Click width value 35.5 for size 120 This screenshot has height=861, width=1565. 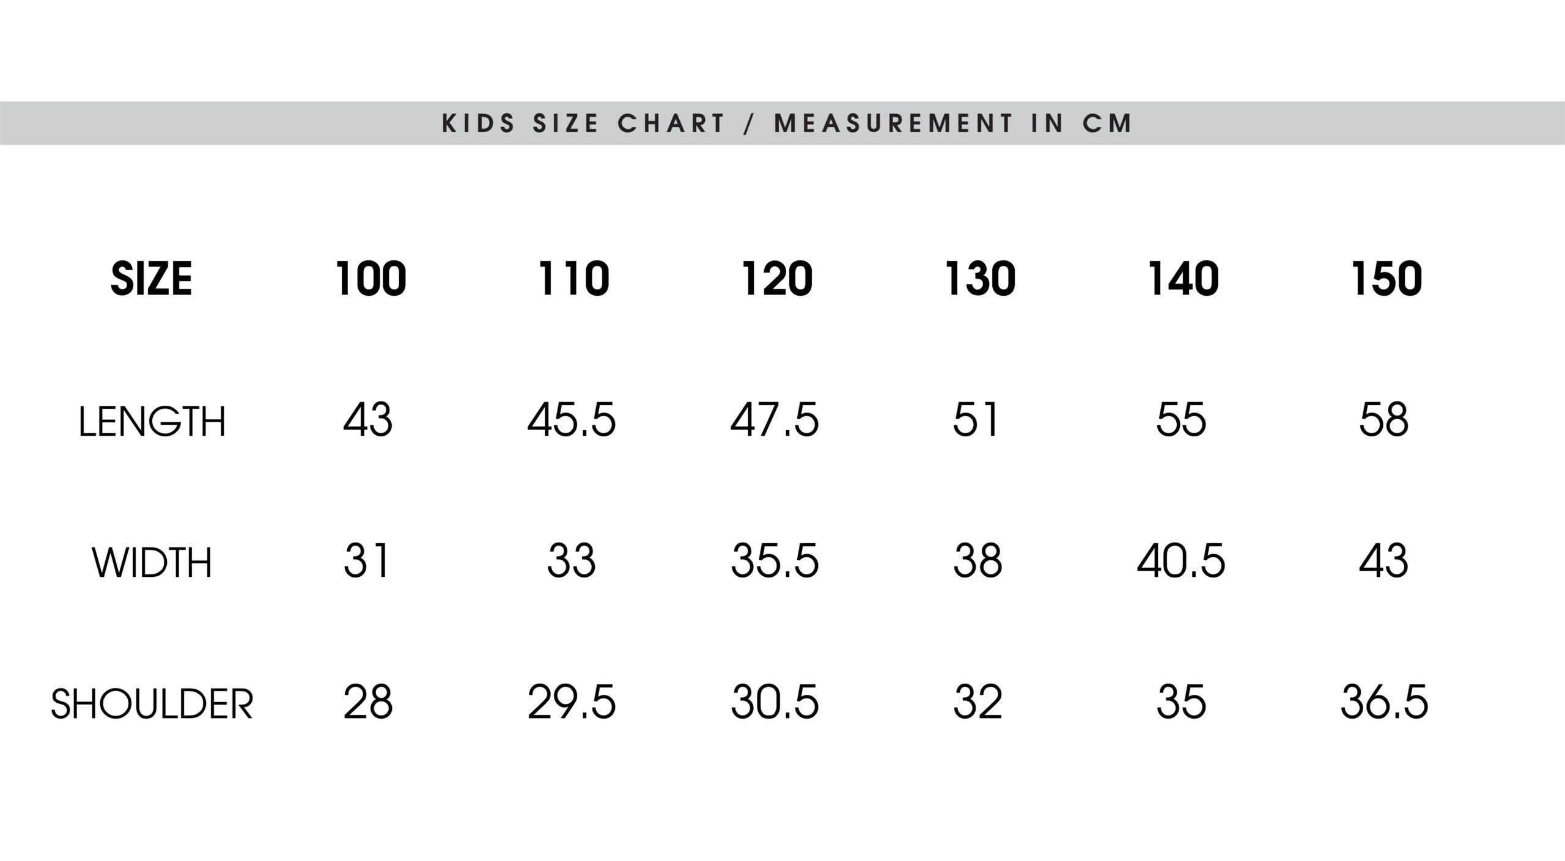point(775,560)
